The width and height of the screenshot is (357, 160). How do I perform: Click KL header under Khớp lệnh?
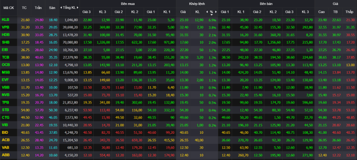pyautogui.click(x=197, y=12)
